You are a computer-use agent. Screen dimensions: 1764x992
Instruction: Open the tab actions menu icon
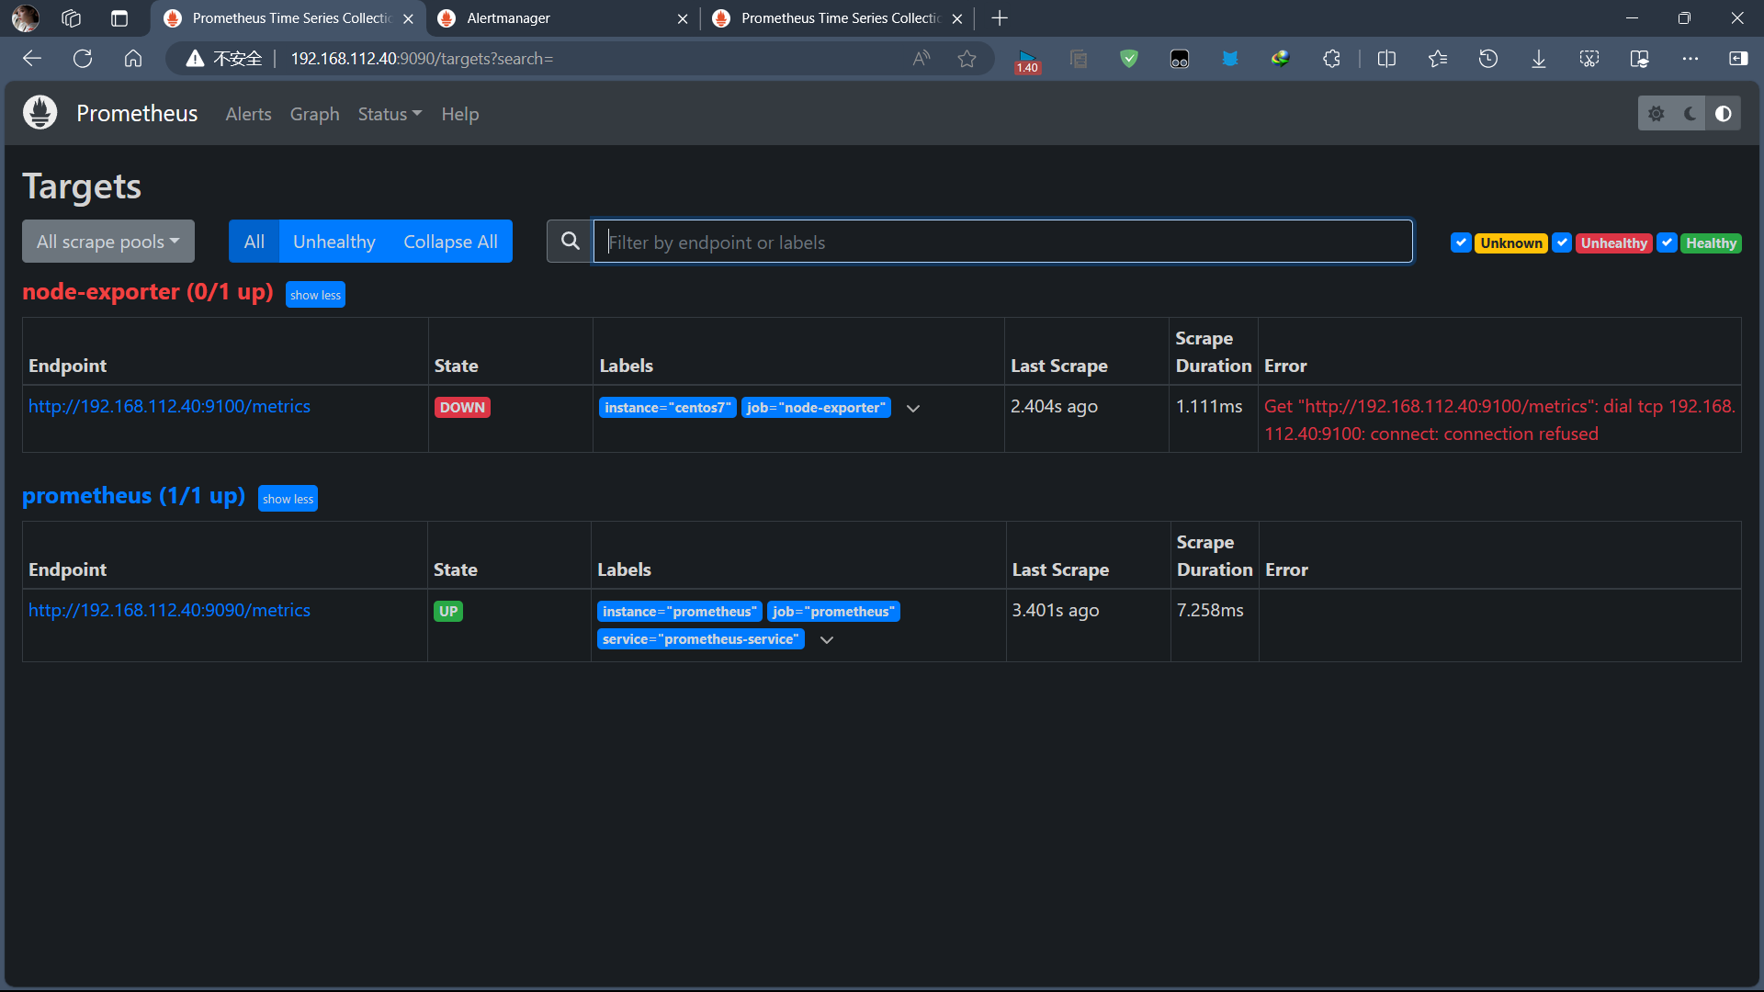click(119, 18)
